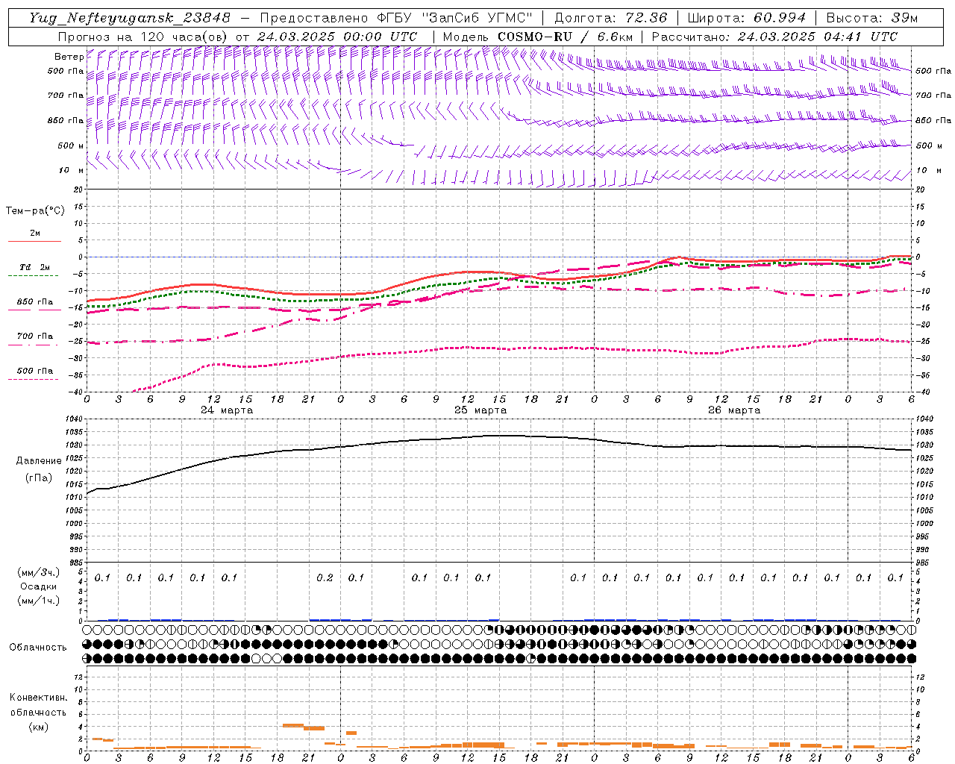Click the Ветер wind panel label
Viewport: 955px width, 764px height.
point(69,57)
